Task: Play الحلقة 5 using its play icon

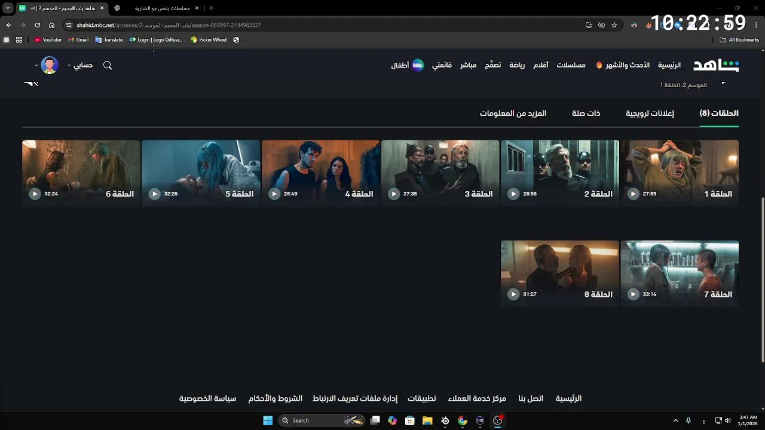Action: pos(155,194)
